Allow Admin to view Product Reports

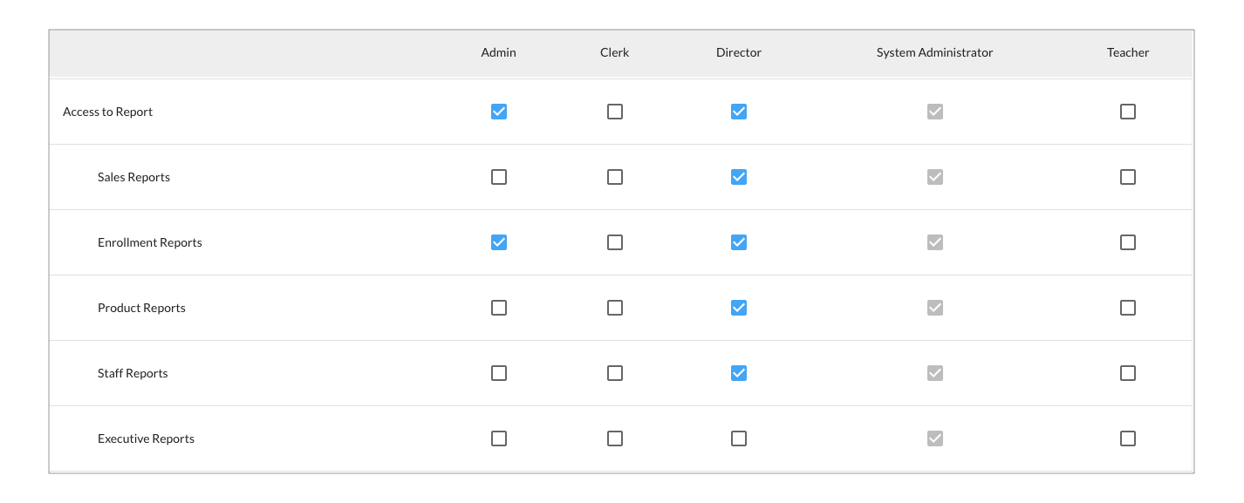coord(499,308)
